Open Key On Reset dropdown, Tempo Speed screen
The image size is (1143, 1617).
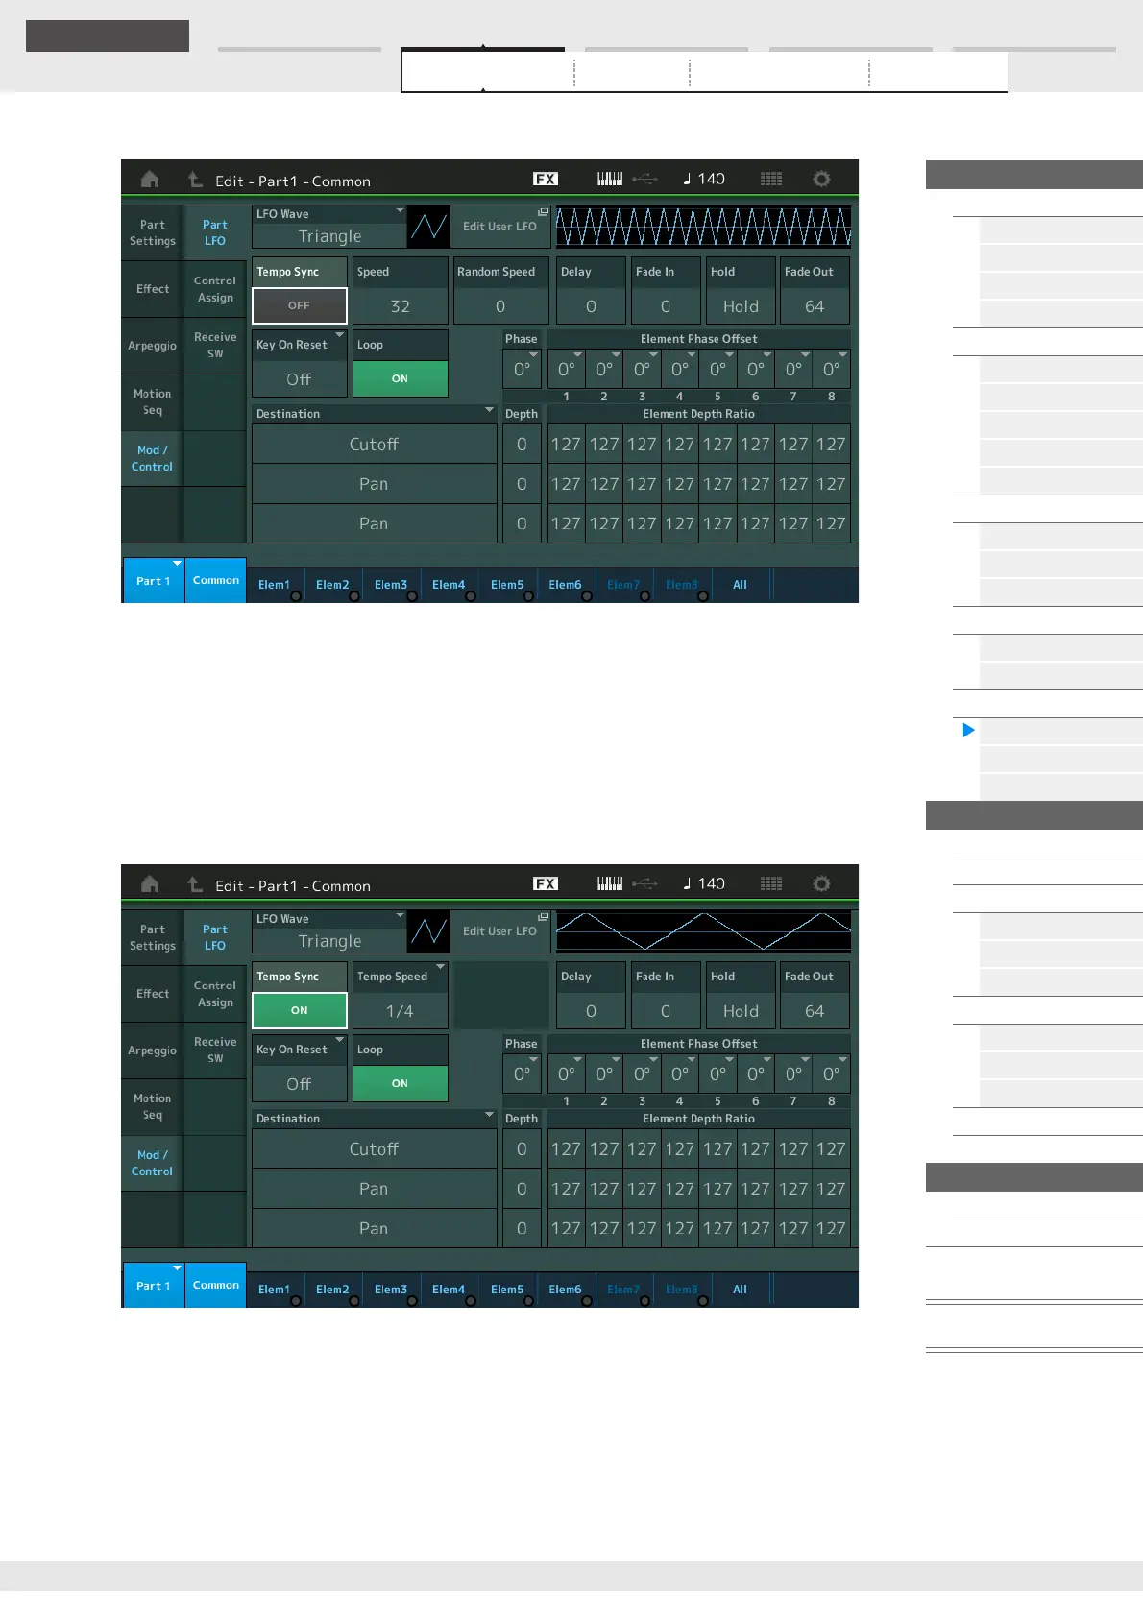pyautogui.click(x=300, y=1068)
